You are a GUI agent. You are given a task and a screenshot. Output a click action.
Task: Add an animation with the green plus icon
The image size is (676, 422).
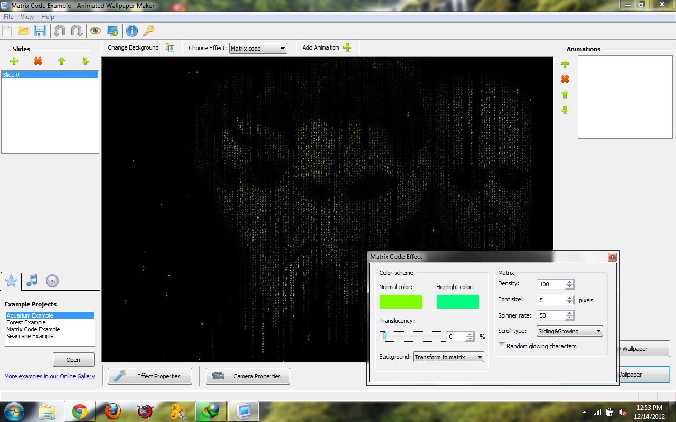tap(565, 64)
